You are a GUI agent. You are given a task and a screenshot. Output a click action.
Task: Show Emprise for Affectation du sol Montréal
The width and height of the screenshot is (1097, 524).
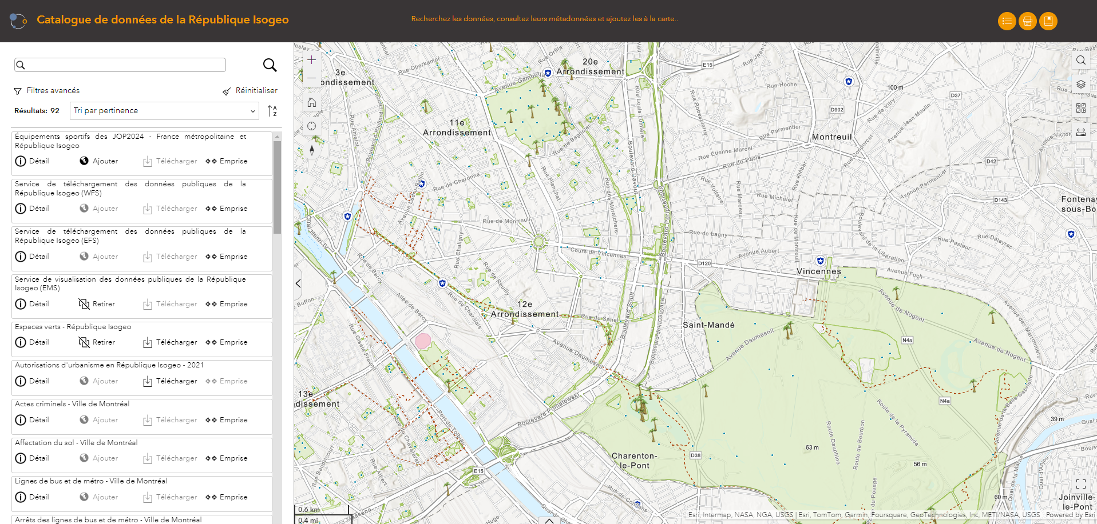click(x=227, y=458)
